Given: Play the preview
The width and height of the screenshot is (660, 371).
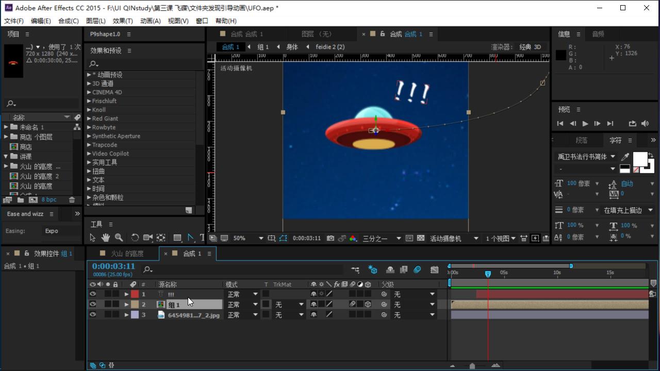Looking at the screenshot, I should click(x=585, y=124).
